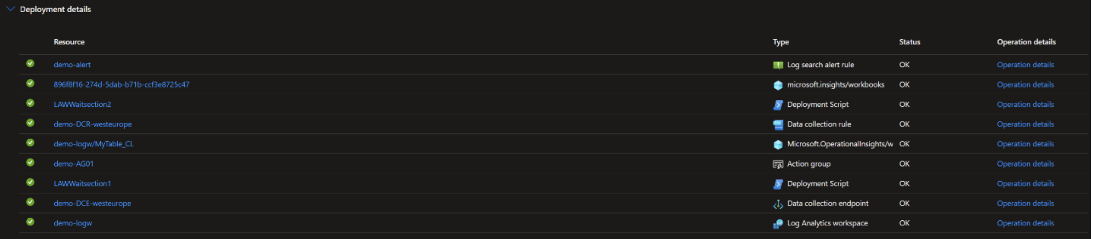Open the LAWWaitsection2 resource

coord(82,105)
